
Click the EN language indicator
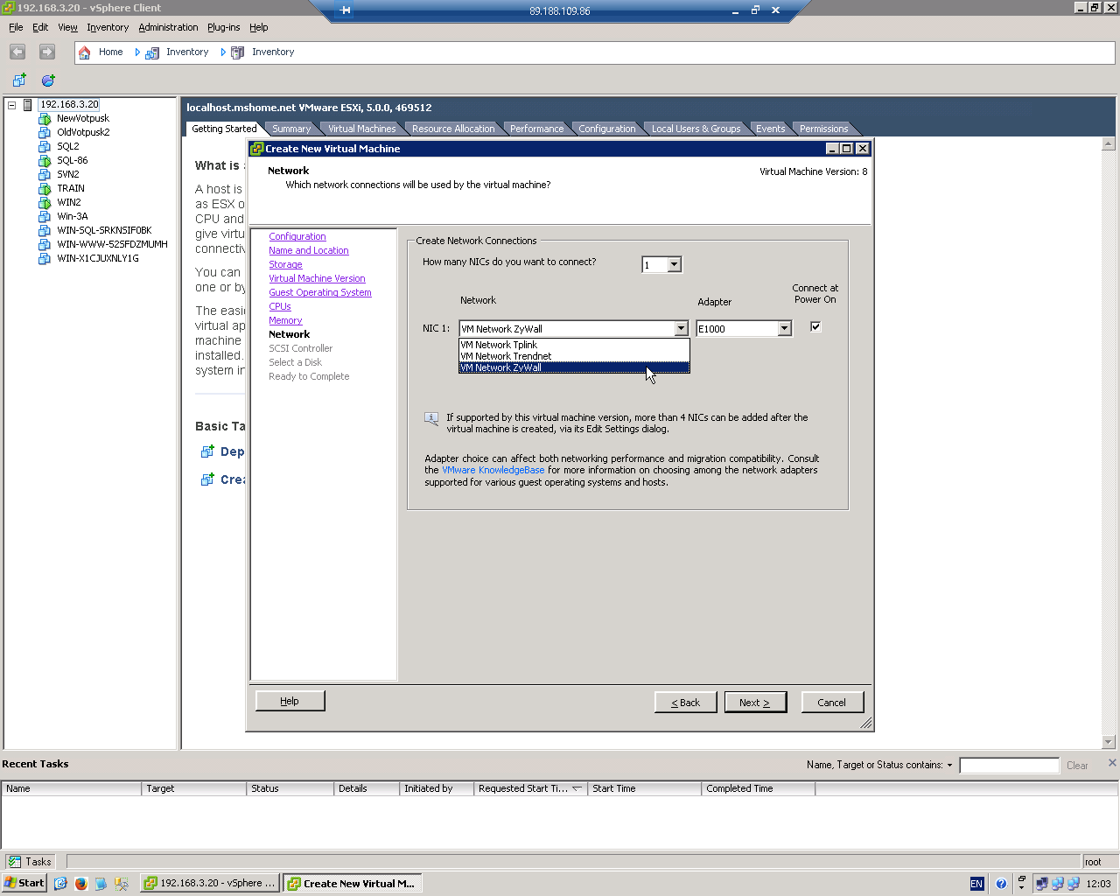click(977, 884)
